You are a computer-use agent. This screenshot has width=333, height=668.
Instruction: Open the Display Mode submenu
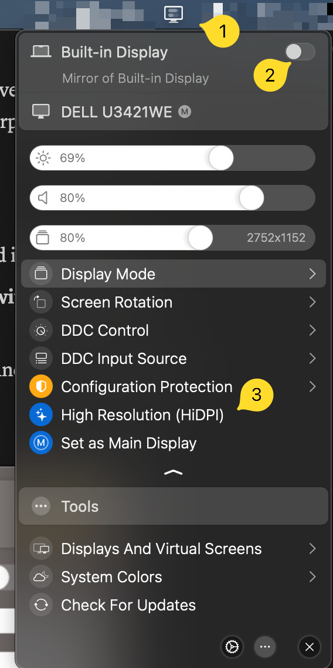tap(173, 274)
